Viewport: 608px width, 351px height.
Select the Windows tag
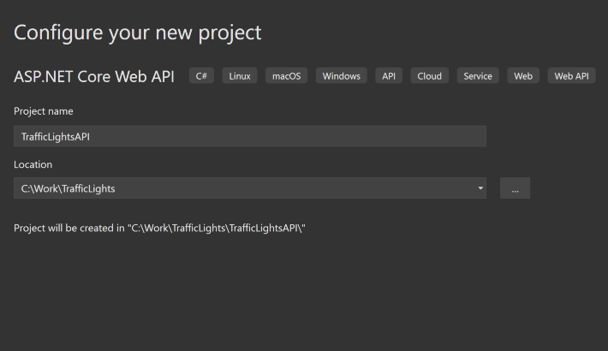(x=342, y=76)
